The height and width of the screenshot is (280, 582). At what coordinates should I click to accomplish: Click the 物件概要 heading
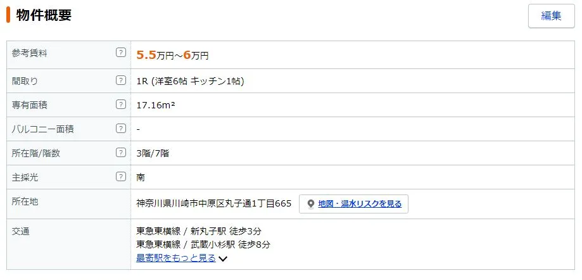pyautogui.click(x=44, y=15)
